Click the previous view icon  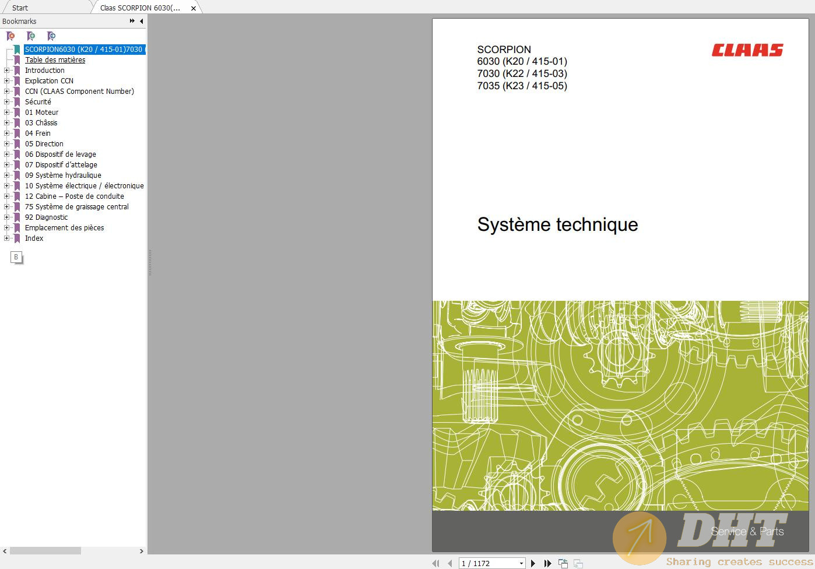coord(563,563)
